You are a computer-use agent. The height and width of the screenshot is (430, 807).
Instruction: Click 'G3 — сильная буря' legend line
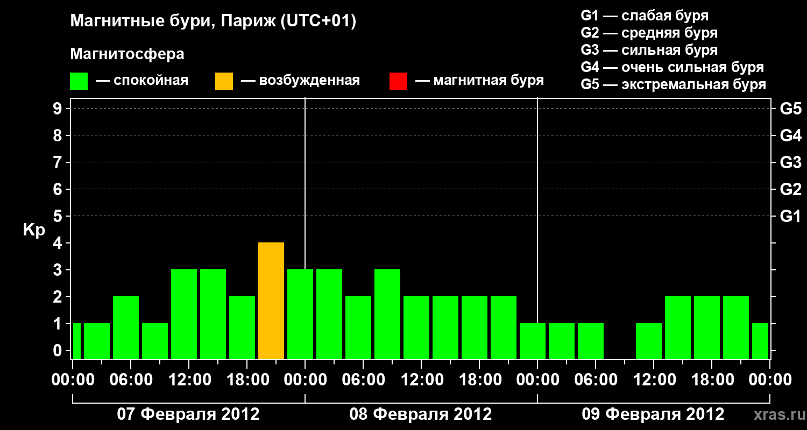[x=649, y=50]
